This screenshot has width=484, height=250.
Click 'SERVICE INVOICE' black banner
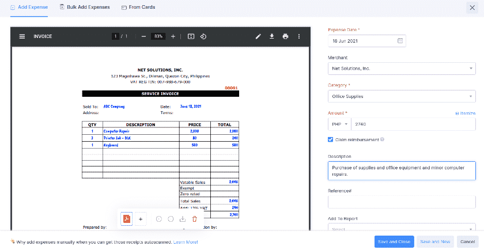click(161, 93)
